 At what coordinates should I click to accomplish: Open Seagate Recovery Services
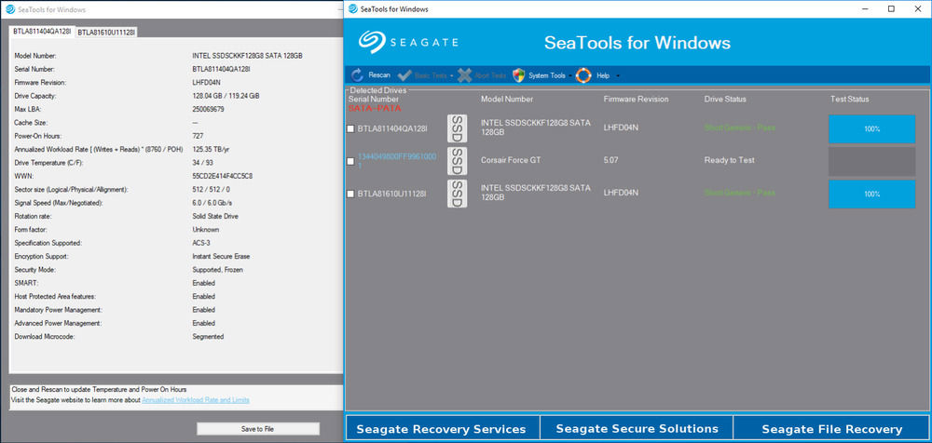pos(441,429)
